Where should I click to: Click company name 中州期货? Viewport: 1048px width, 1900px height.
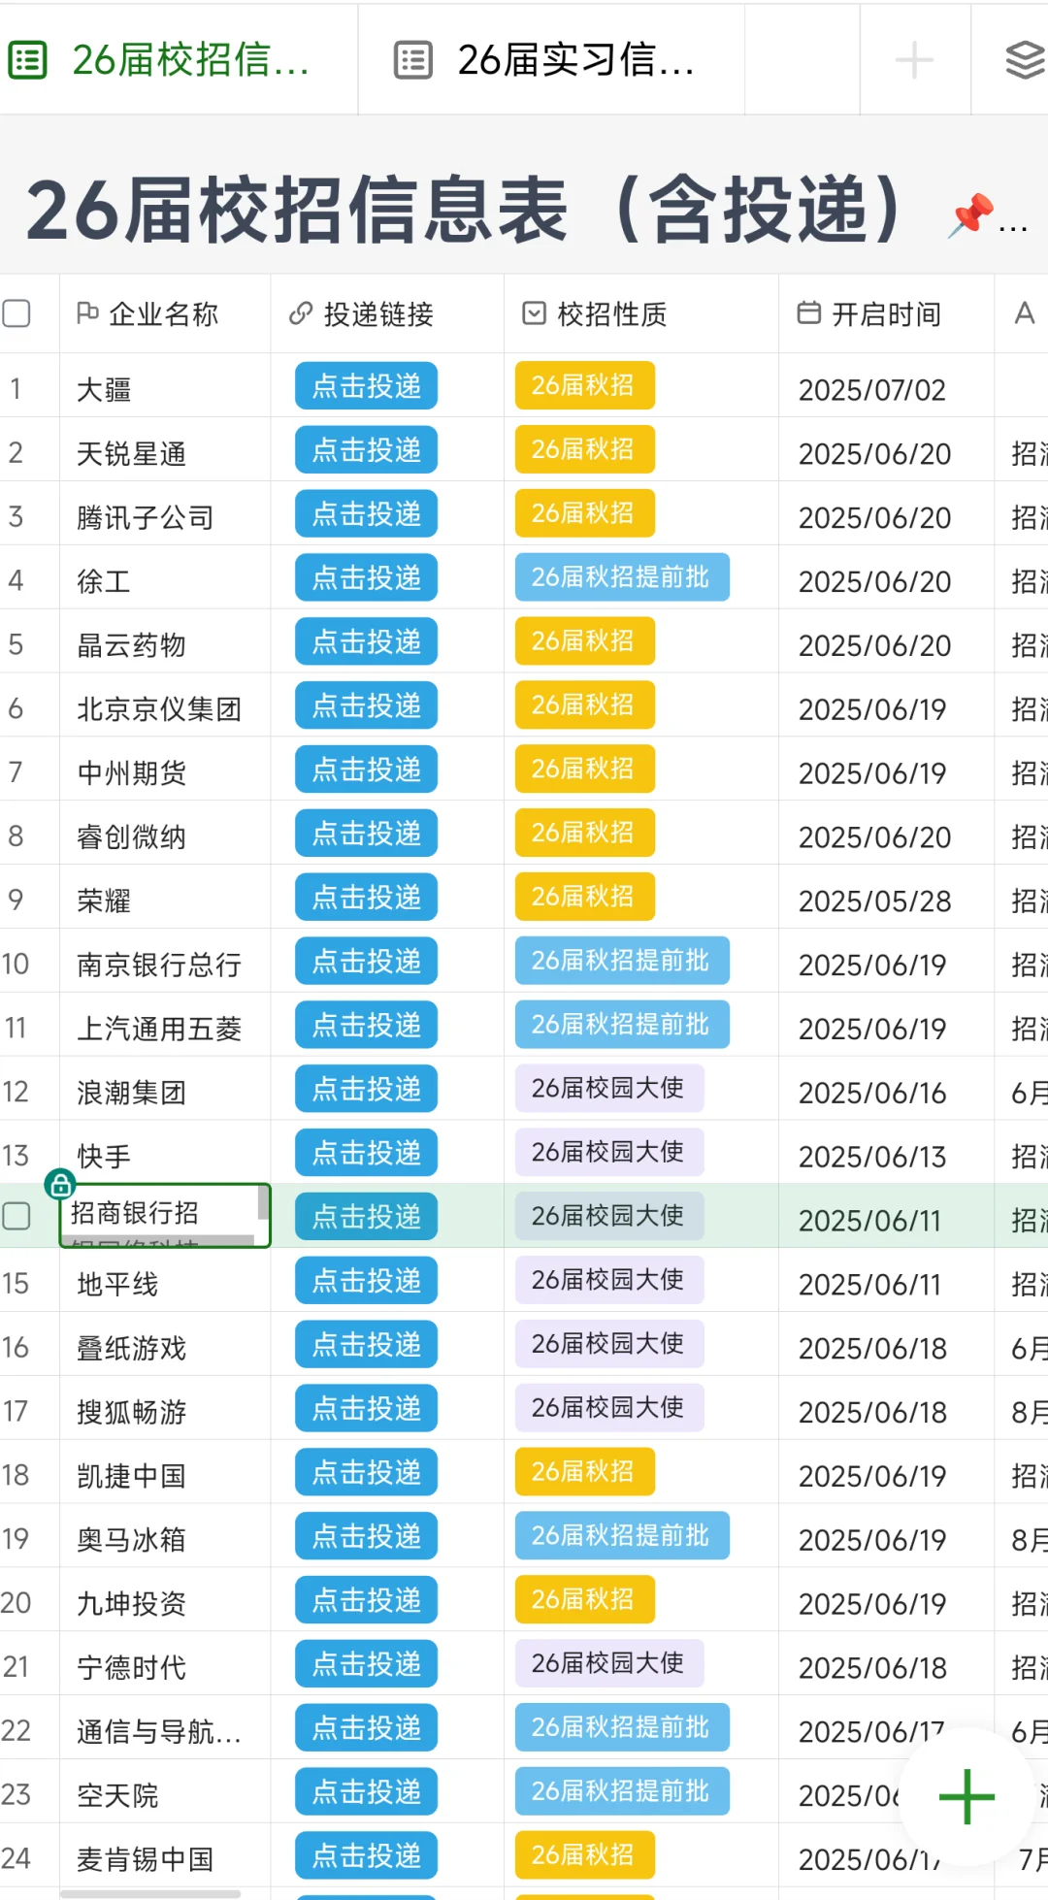pos(131,773)
